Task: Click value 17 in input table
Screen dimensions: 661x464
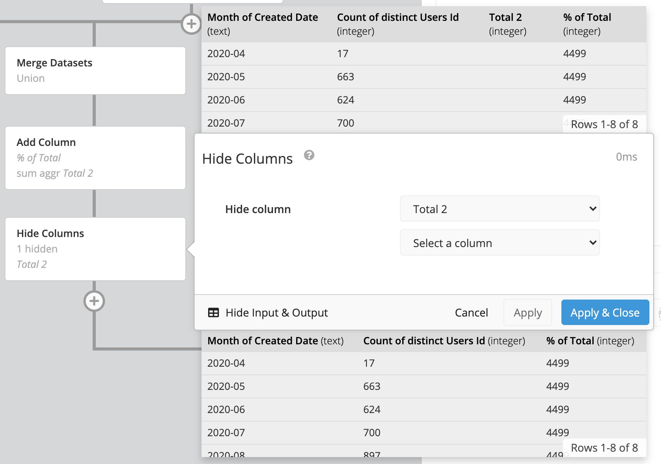Action: [x=342, y=54]
